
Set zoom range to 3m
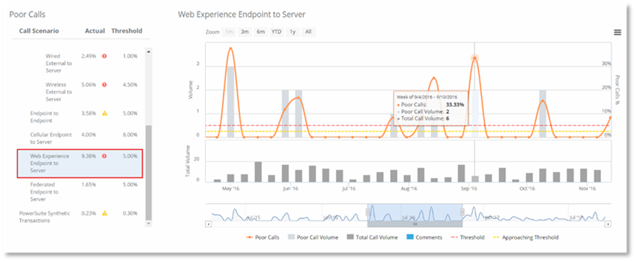245,32
